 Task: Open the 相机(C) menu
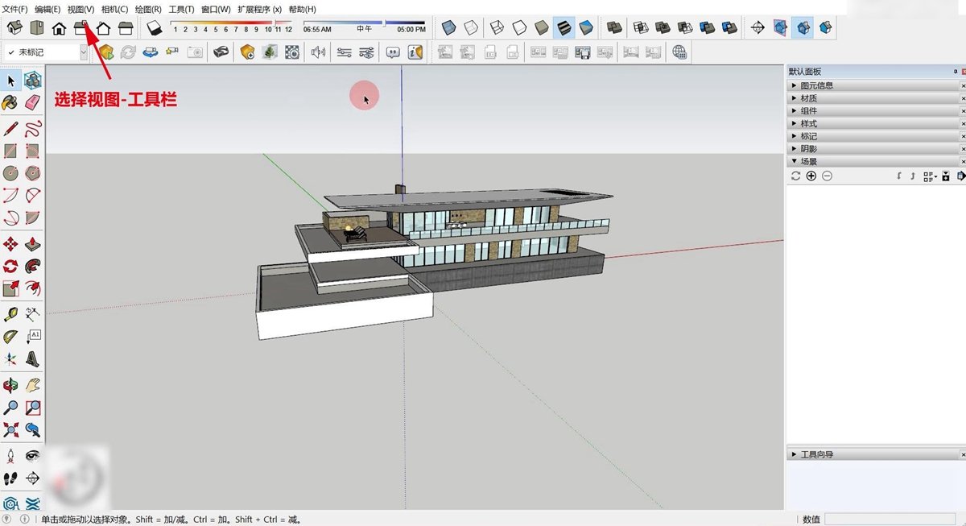[114, 9]
